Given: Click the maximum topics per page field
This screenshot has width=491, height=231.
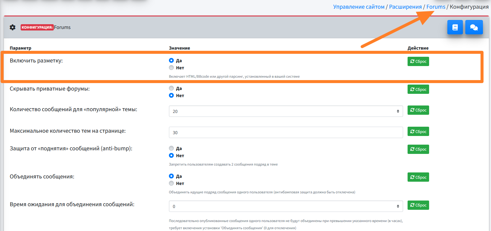Looking at the screenshot, I should 286,132.
